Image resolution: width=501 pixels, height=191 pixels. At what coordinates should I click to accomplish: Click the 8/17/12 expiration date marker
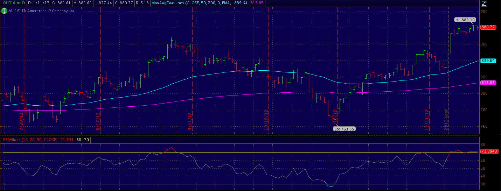tap(98, 121)
